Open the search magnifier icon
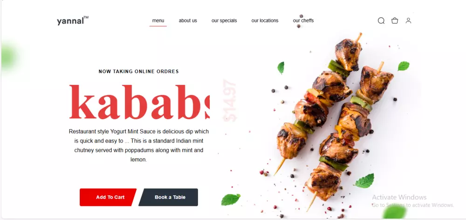 (x=381, y=21)
